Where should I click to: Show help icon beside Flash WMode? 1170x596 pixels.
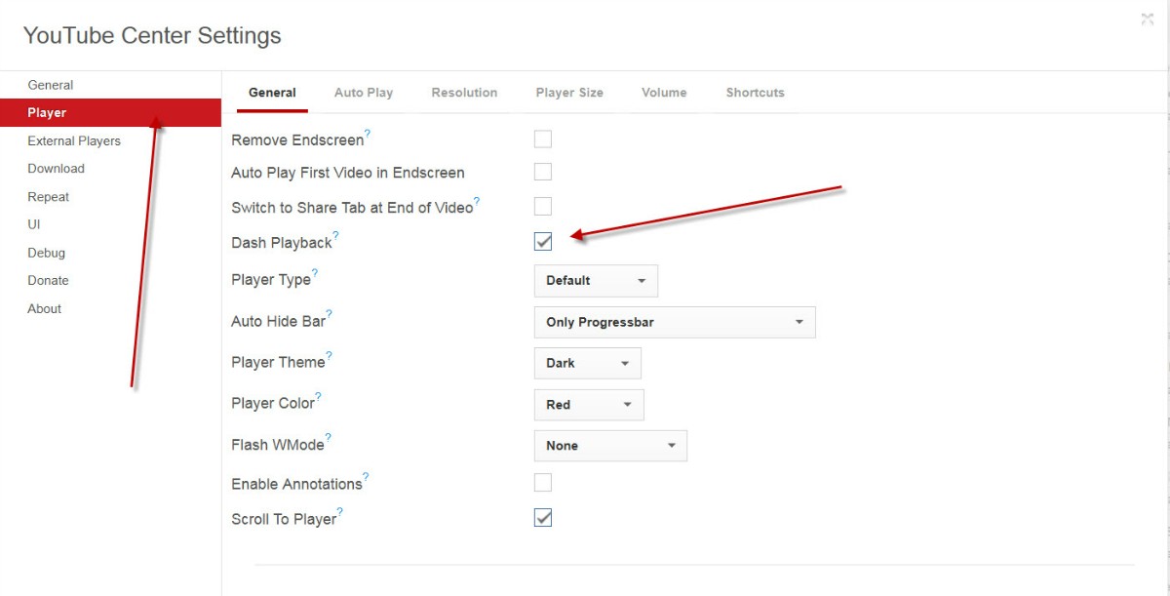coord(329,438)
